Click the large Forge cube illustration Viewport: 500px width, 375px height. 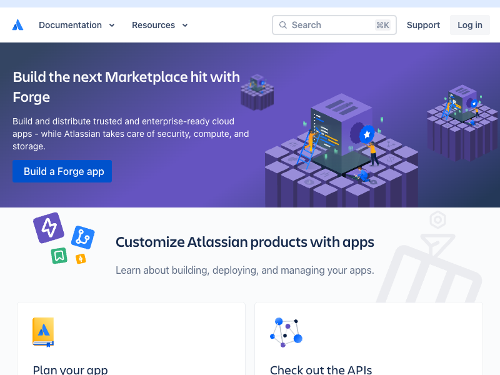pos(341,150)
